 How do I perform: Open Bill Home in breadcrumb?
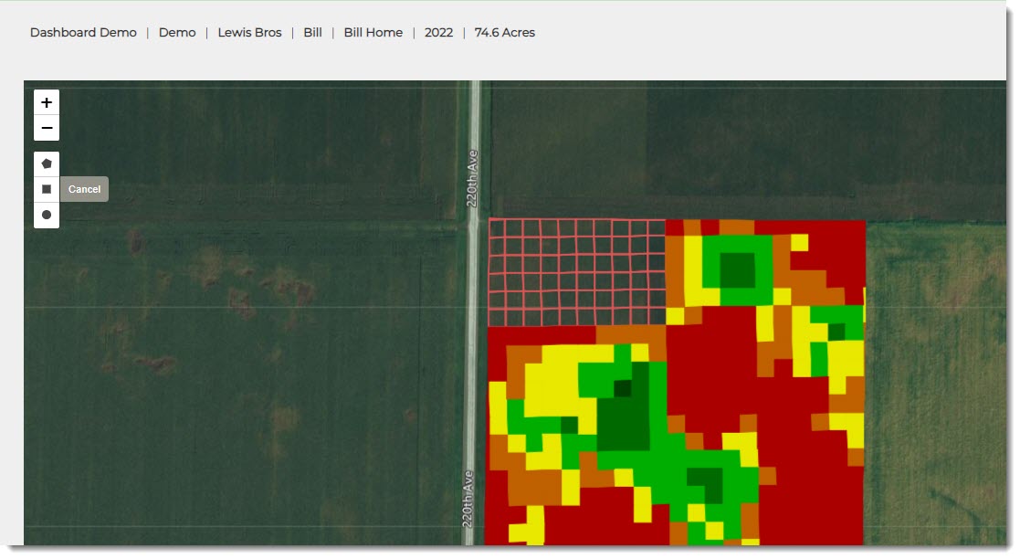(373, 33)
